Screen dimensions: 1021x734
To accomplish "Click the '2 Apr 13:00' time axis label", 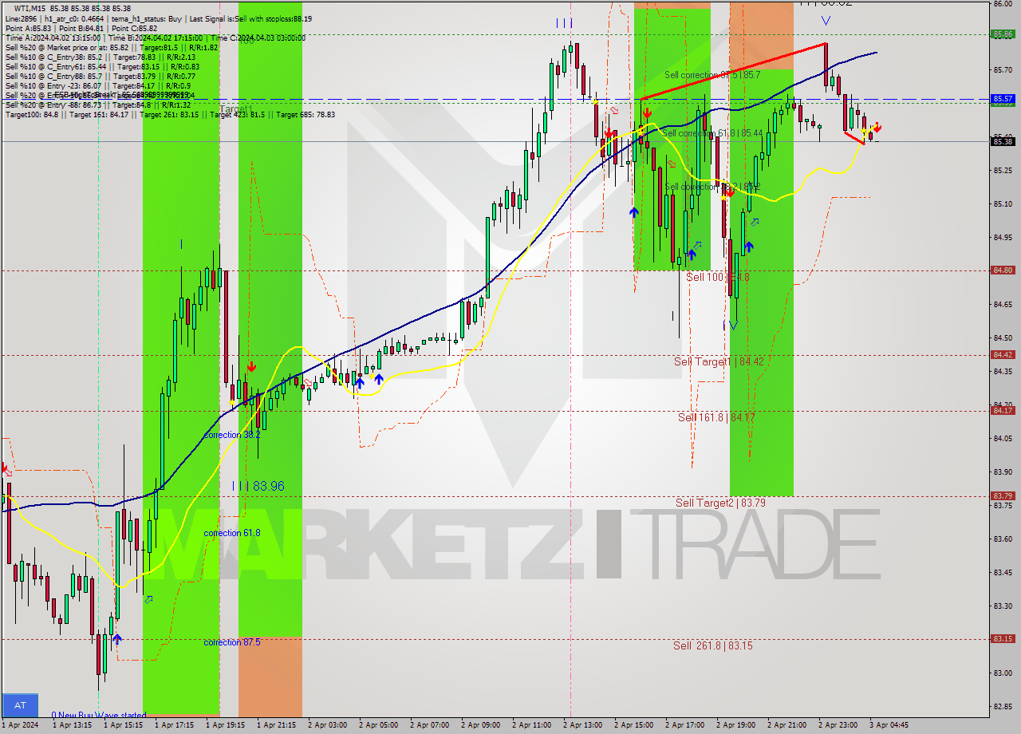I will coord(581,725).
